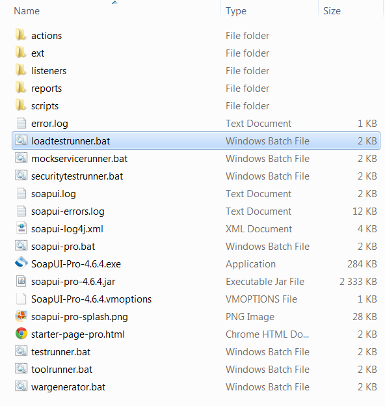This screenshot has height=406, width=385.
Task: Click the scripts folder icon
Action: (x=21, y=105)
